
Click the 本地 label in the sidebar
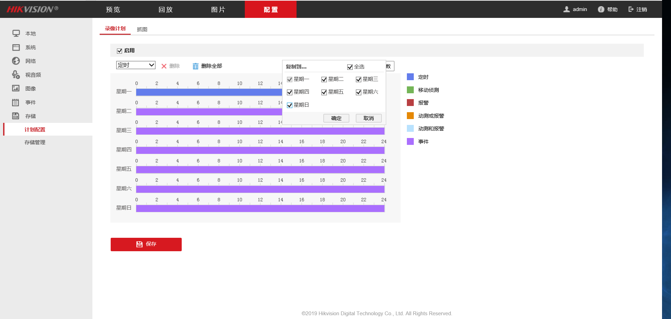[31, 33]
